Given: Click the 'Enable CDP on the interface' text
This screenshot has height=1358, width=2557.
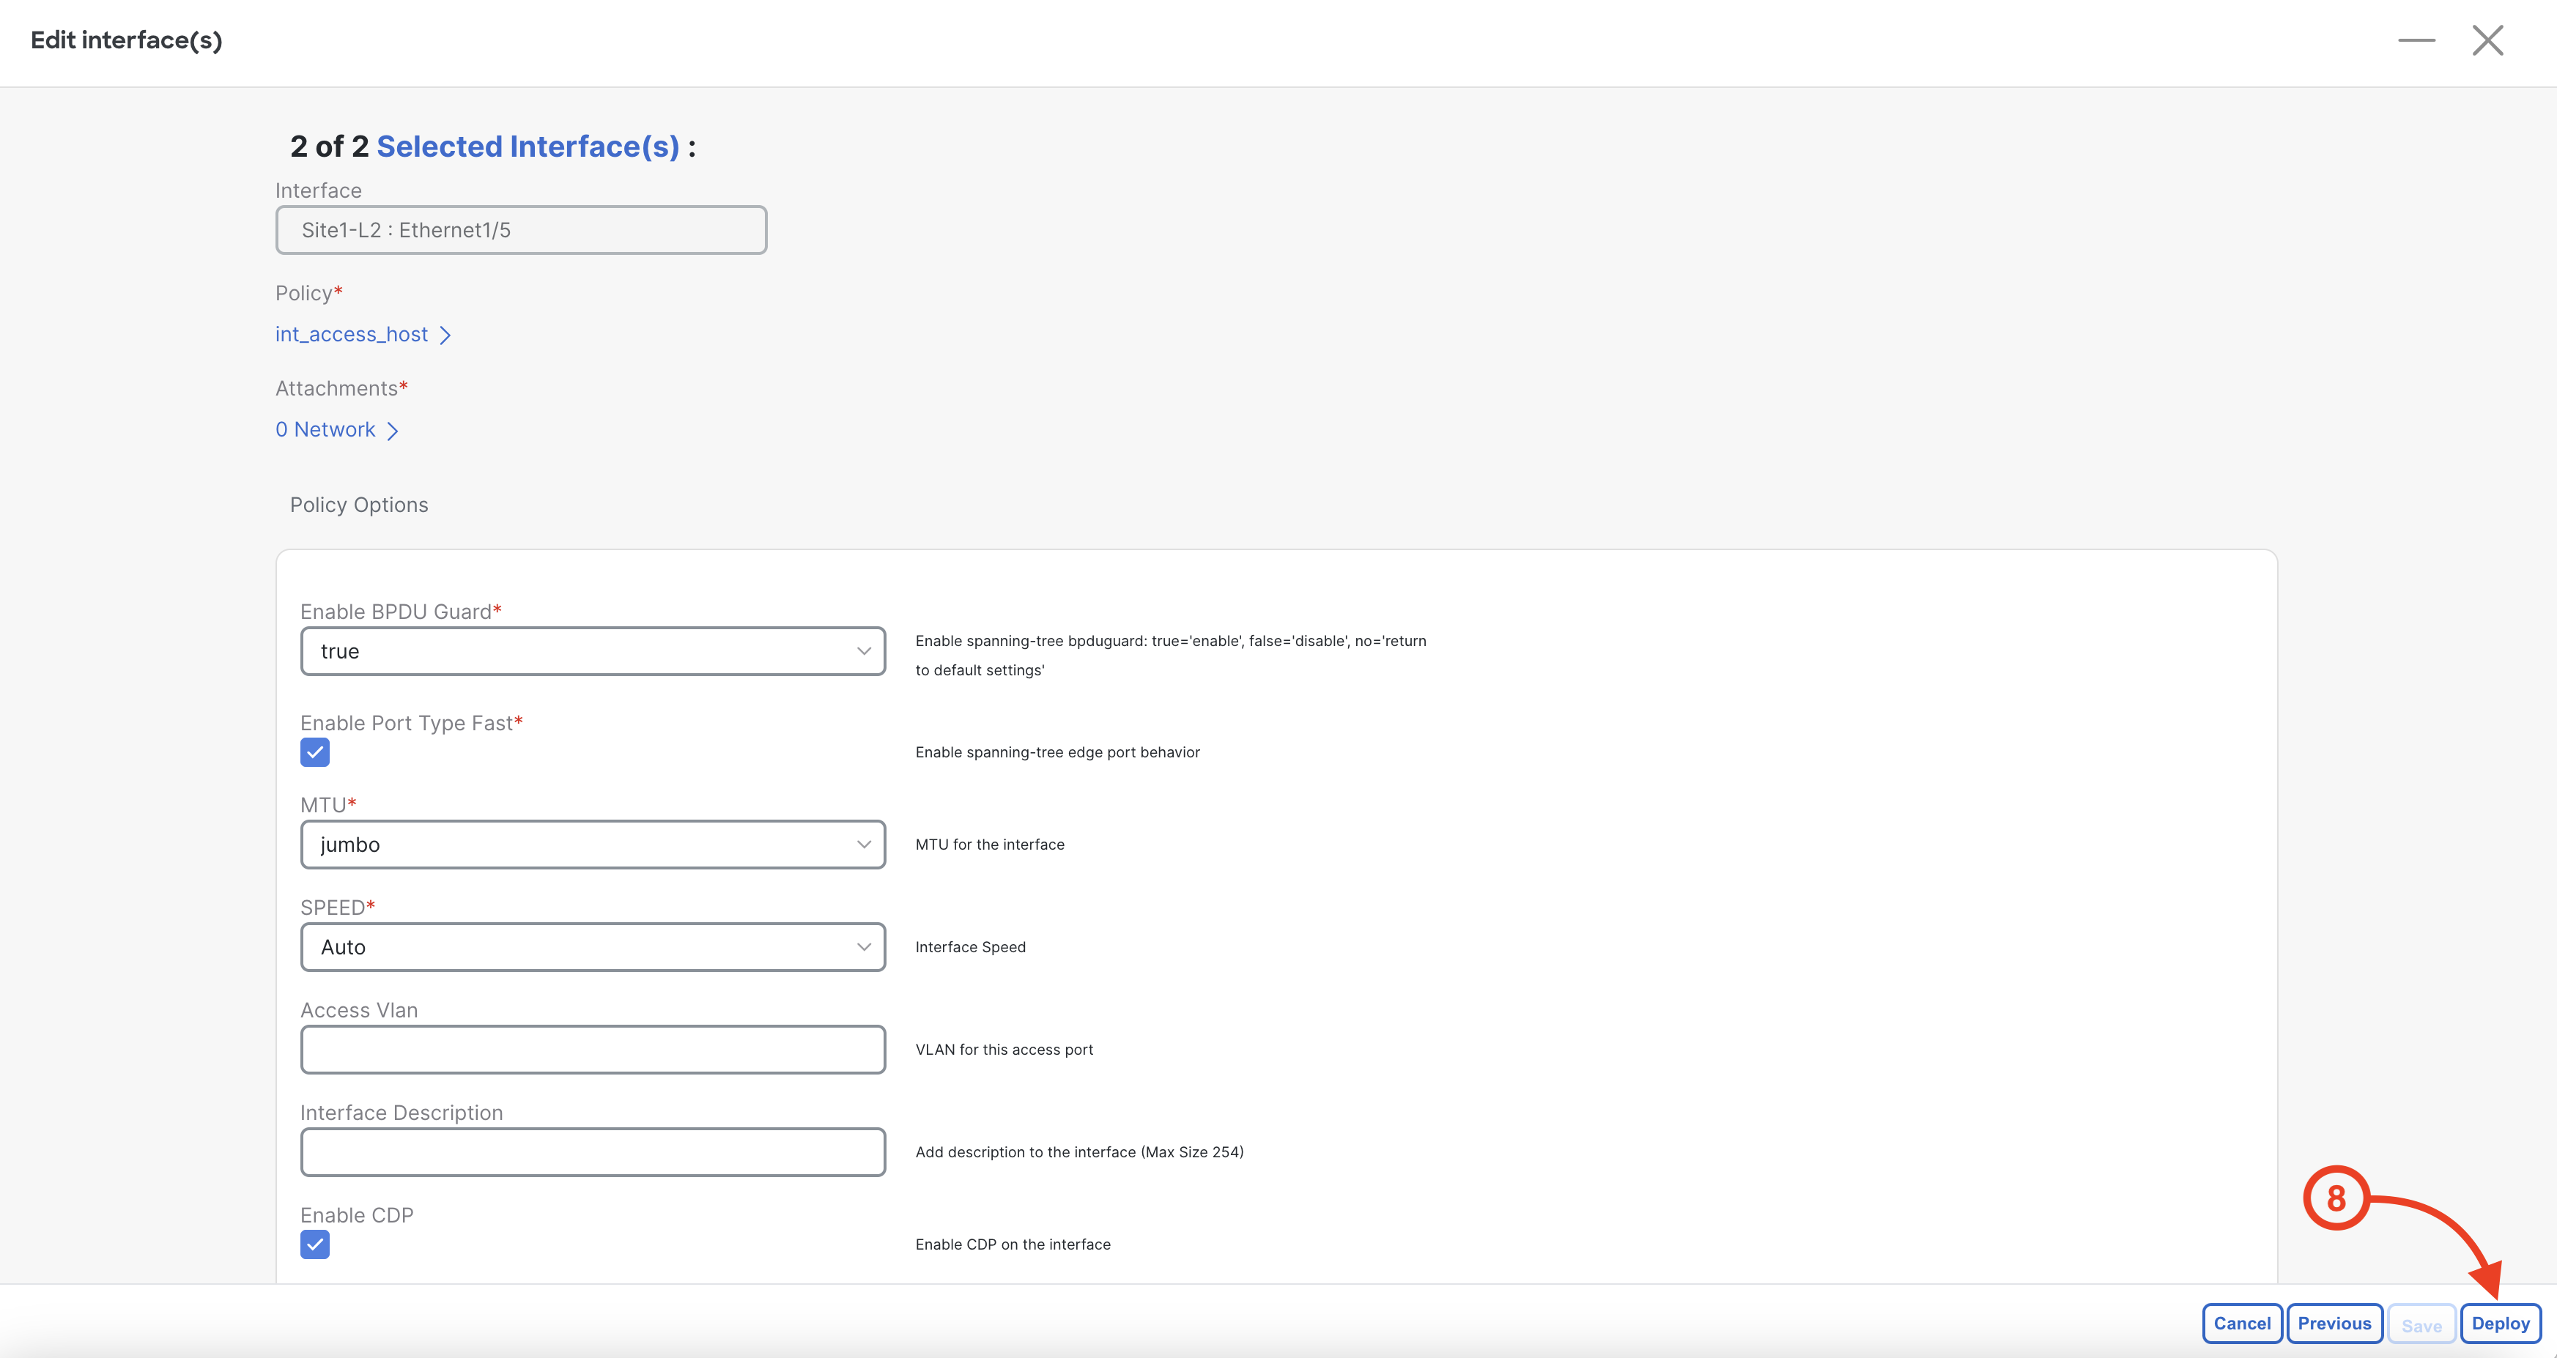Looking at the screenshot, I should click(x=1013, y=1245).
